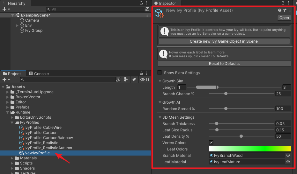Open the EditorOnlyScripts folder icon
The height and width of the screenshot is (174, 297).
17,117
